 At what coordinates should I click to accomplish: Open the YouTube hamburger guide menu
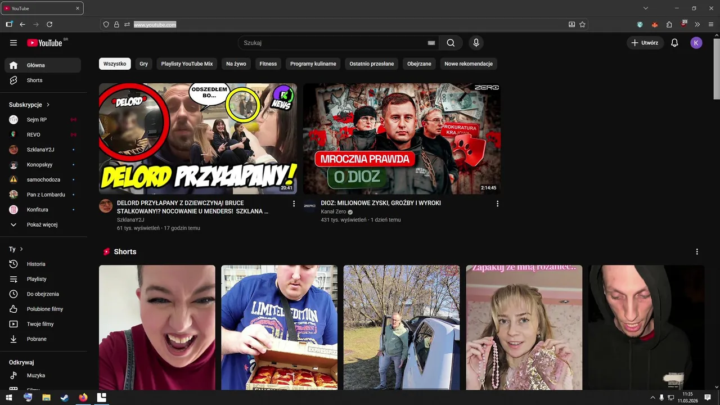(13, 43)
